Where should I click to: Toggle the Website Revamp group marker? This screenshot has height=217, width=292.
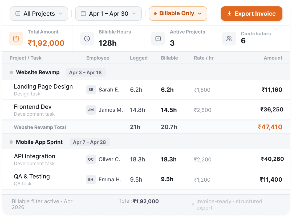click(x=11, y=72)
